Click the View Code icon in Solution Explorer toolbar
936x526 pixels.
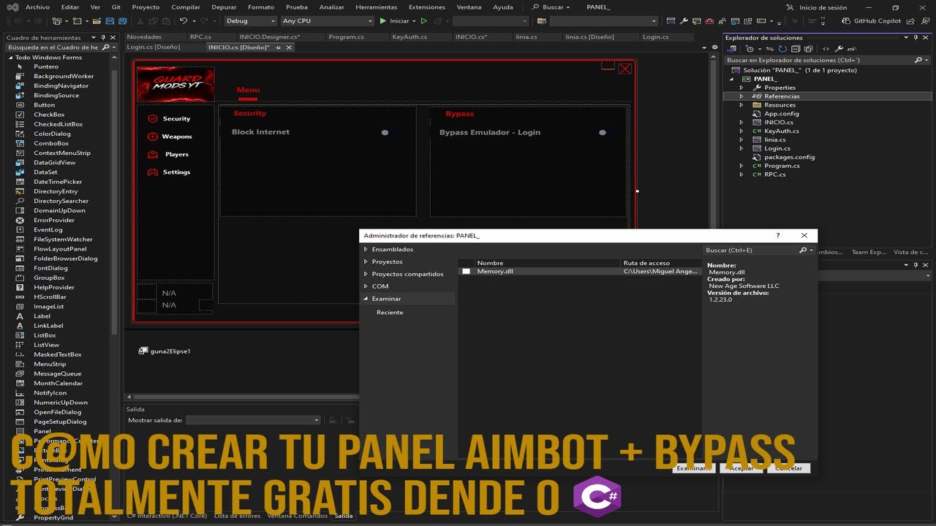tap(826, 49)
